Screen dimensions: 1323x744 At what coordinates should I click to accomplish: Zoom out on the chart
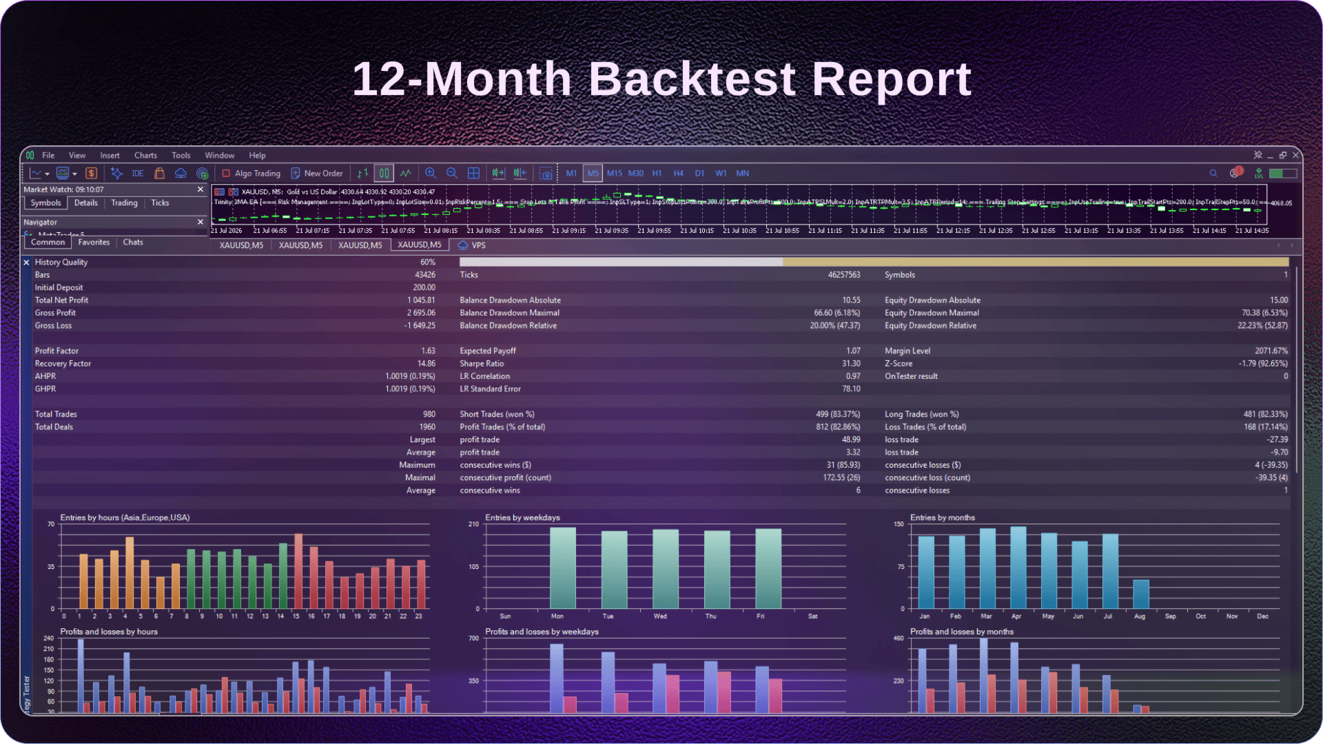click(x=452, y=174)
